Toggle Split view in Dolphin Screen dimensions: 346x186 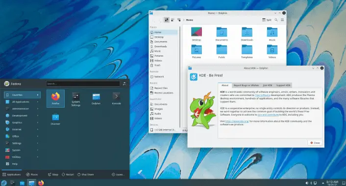[267, 20]
